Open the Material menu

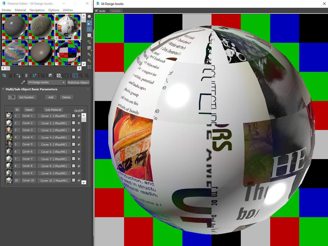click(x=20, y=10)
